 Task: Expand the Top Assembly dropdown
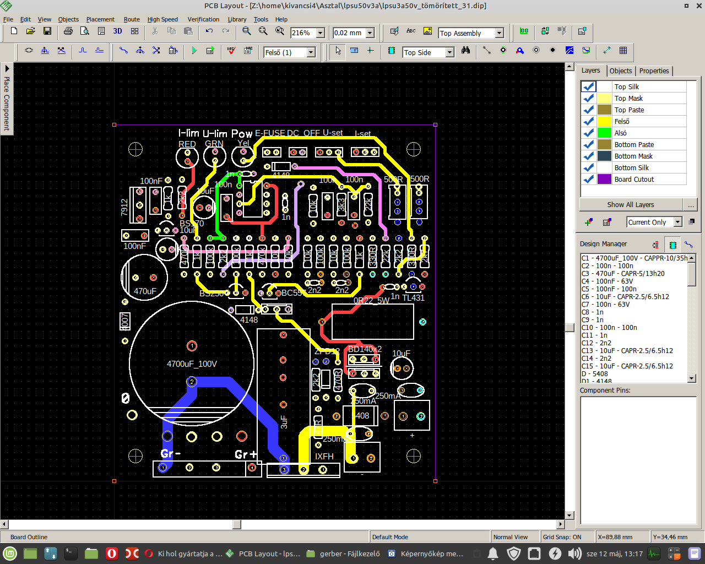coord(499,33)
